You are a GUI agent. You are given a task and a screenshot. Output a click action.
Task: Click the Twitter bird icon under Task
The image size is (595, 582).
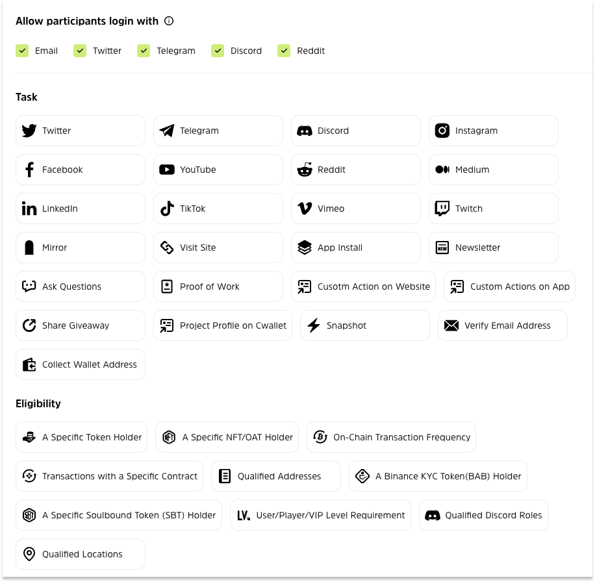click(x=29, y=131)
